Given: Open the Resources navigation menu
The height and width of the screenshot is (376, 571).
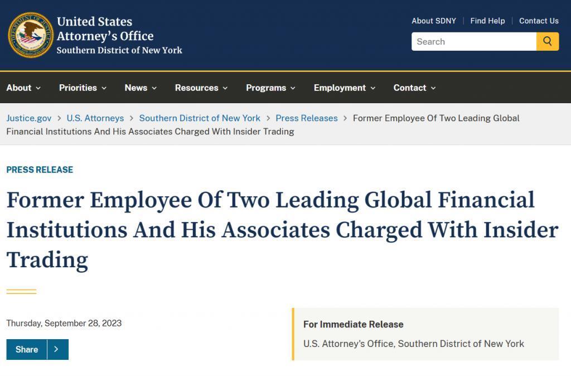Looking at the screenshot, I should 201,88.
